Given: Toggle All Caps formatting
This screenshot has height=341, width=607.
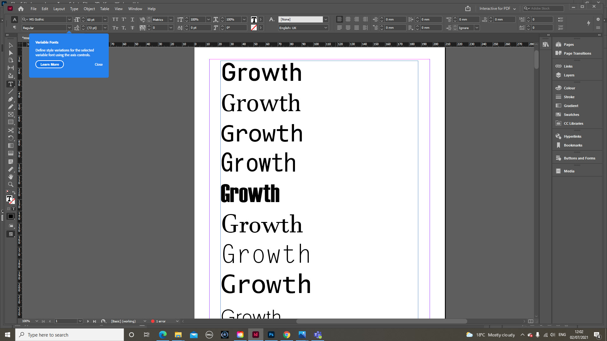Looking at the screenshot, I should 115,20.
